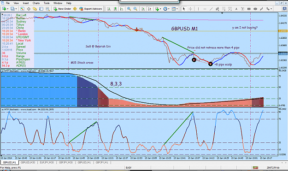The width and height of the screenshot is (288, 171).
Task: Expand the New Chart dropdown arrow
Action: pos(8,9)
